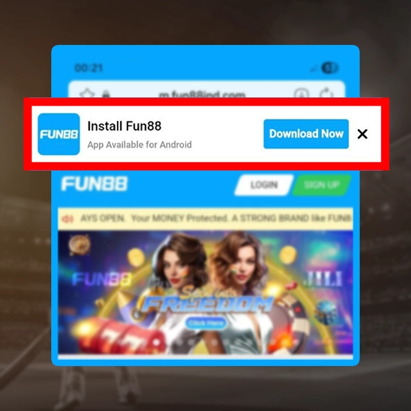
Task: Click the download icon in address bar
Action: click(x=301, y=94)
